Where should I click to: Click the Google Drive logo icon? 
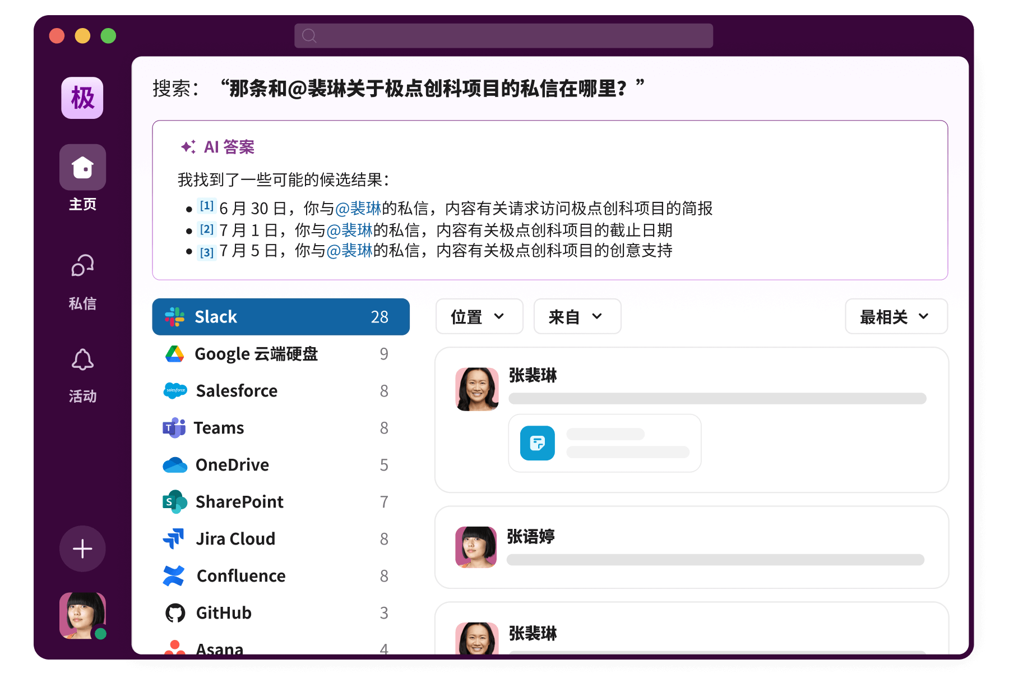175,354
